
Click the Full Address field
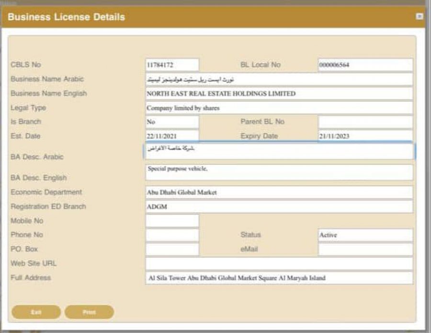[x=279, y=278]
